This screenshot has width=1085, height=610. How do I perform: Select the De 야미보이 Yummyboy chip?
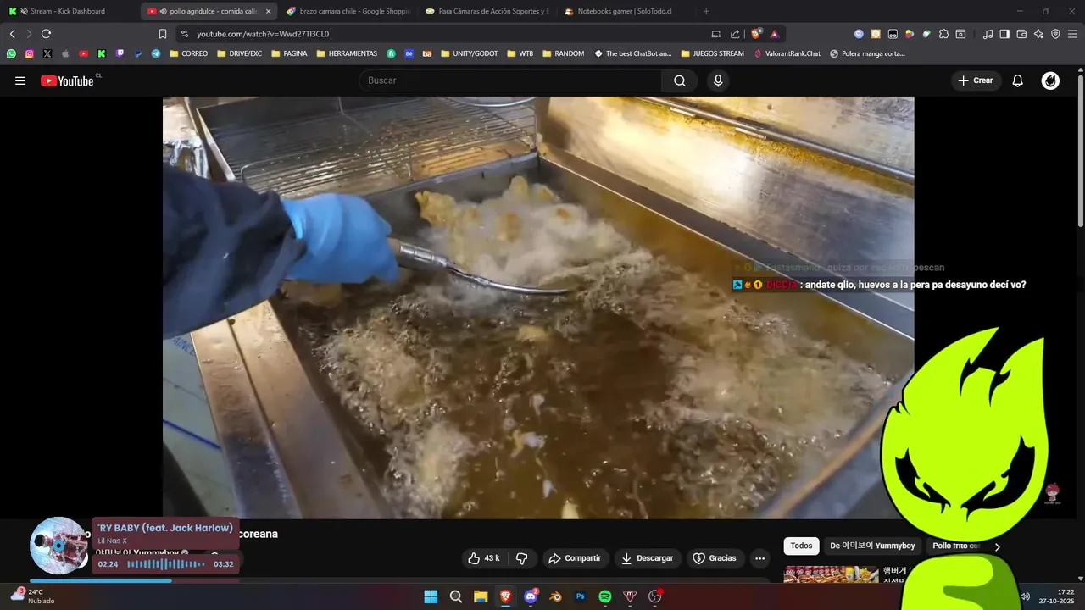872,546
